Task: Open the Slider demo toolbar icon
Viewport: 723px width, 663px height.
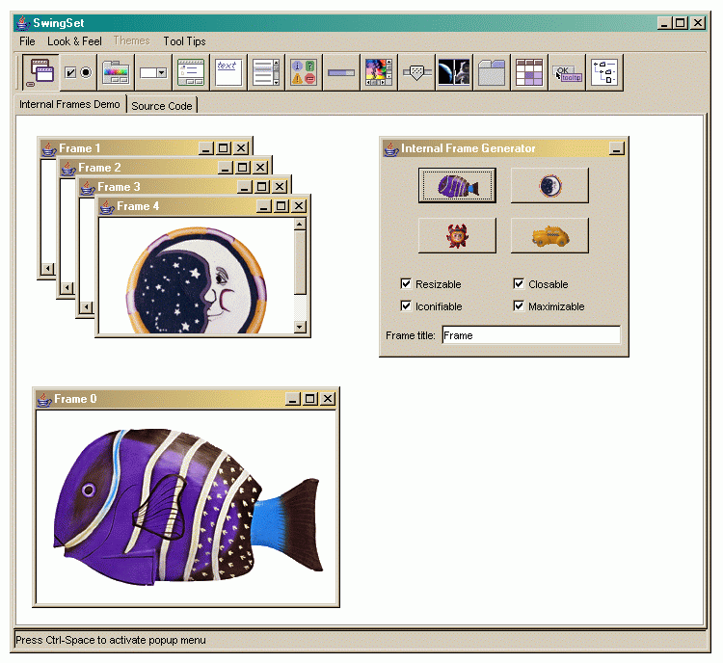Action: pyautogui.click(x=416, y=72)
